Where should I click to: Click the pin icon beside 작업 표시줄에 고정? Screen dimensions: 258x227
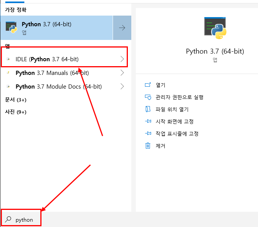tap(148, 133)
